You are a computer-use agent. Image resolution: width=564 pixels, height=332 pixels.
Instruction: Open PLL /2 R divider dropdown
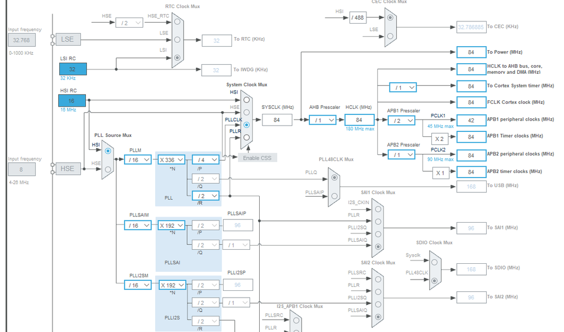coord(206,196)
